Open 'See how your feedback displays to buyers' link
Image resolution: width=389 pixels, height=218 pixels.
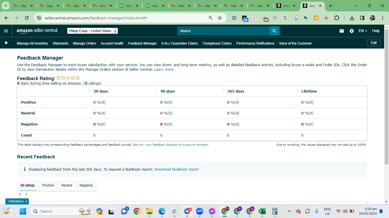(171, 145)
